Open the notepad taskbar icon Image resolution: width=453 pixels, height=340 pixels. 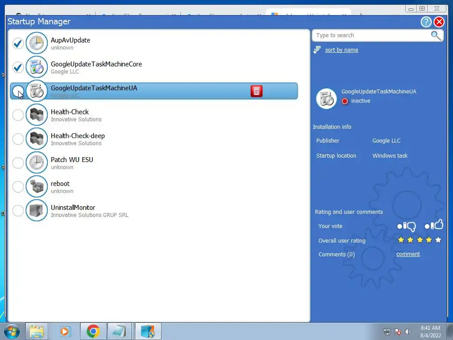119,331
